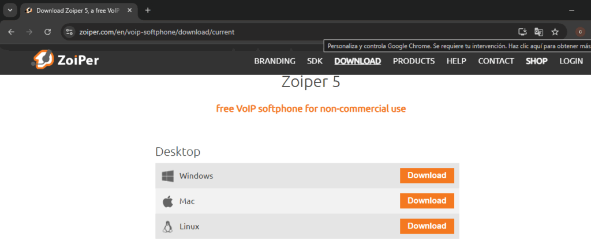Go back to the previous page
The image size is (591, 251).
pyautogui.click(x=11, y=32)
